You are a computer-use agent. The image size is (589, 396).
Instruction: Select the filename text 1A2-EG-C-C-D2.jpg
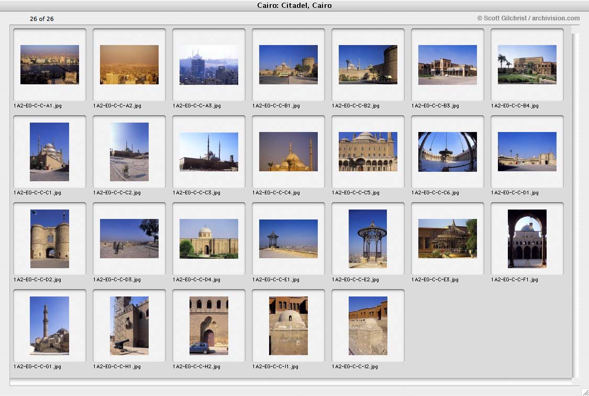[x=38, y=280]
